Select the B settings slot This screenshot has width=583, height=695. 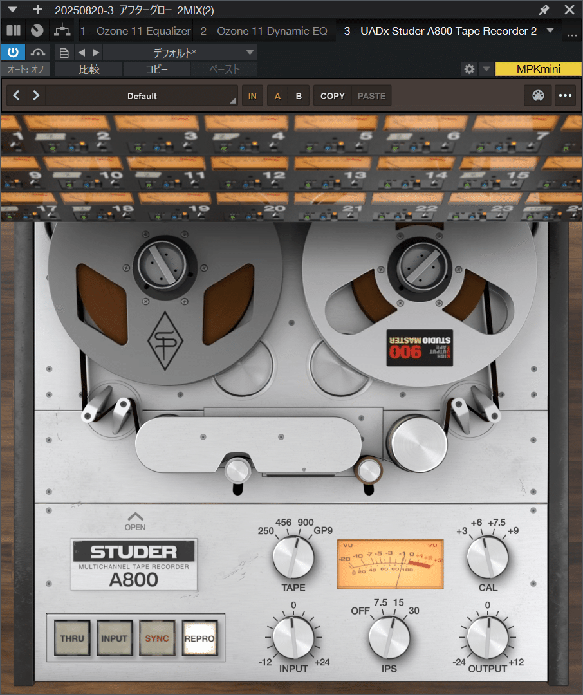coord(299,96)
